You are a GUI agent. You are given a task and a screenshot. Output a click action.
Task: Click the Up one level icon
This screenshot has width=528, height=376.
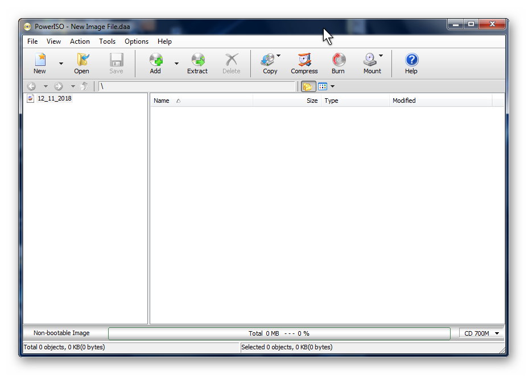pyautogui.click(x=84, y=86)
